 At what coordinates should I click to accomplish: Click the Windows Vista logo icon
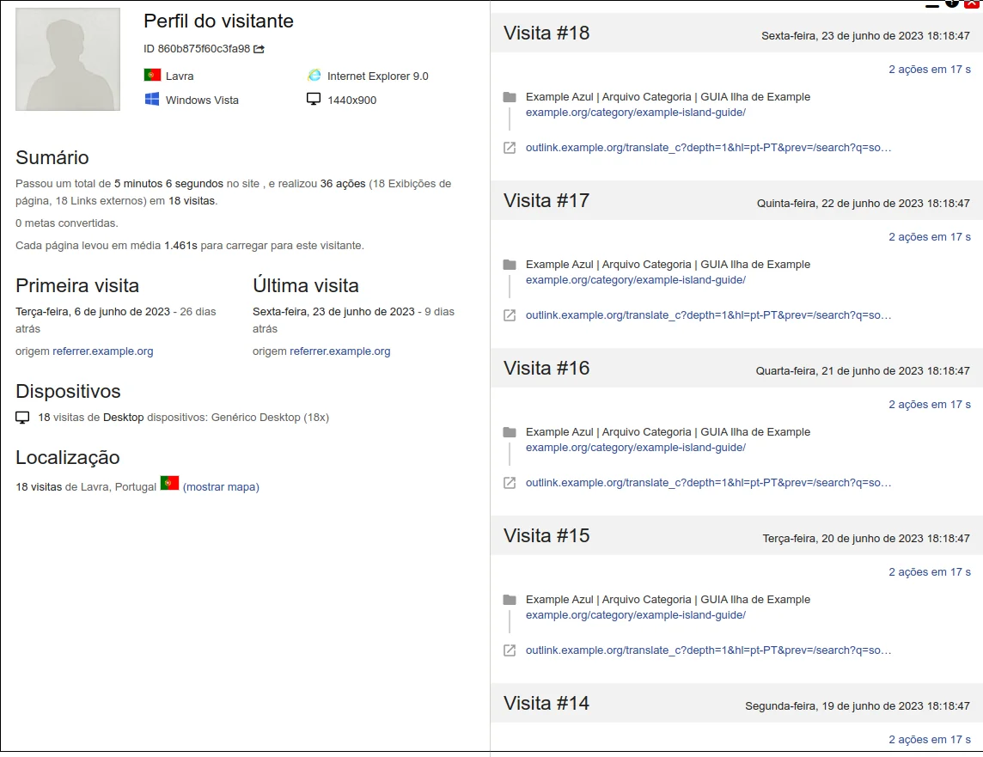tap(152, 100)
